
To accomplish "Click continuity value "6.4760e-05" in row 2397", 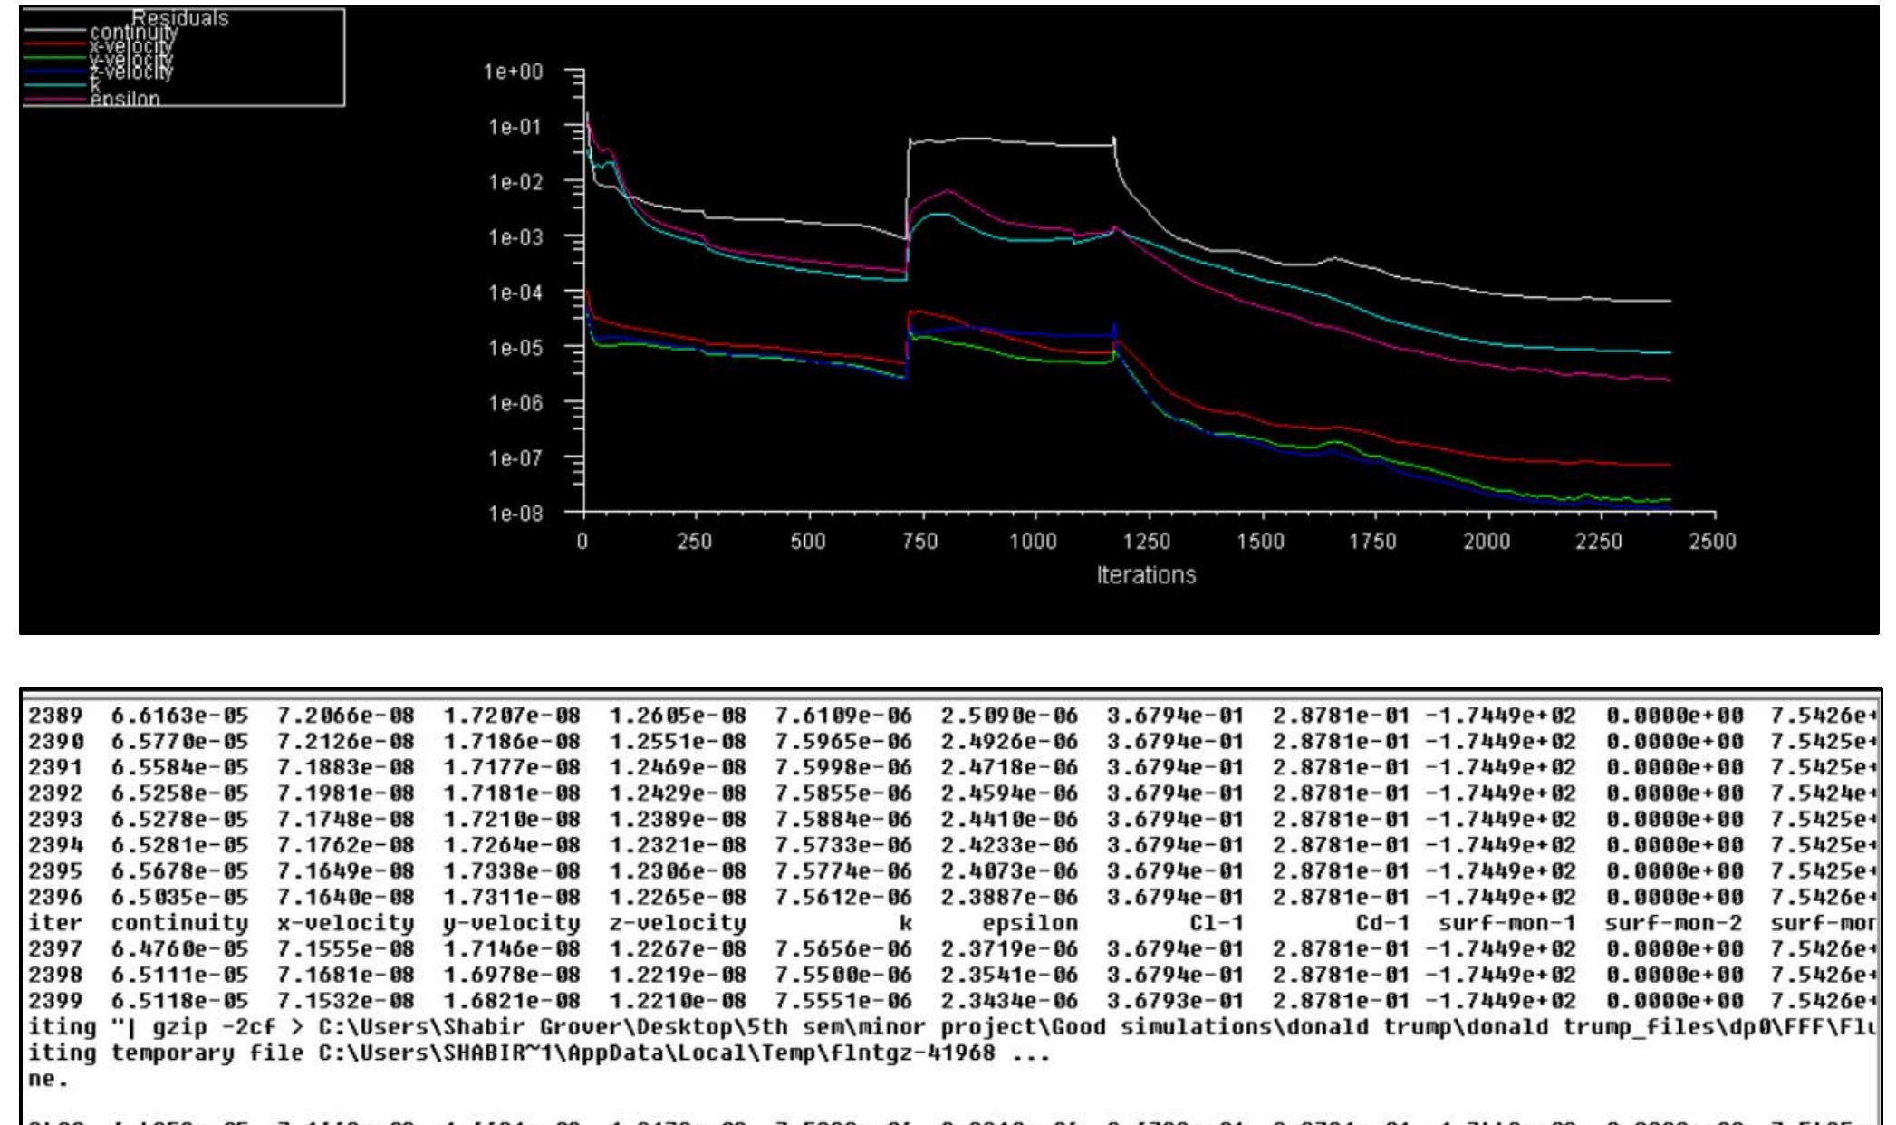I will pos(179,949).
